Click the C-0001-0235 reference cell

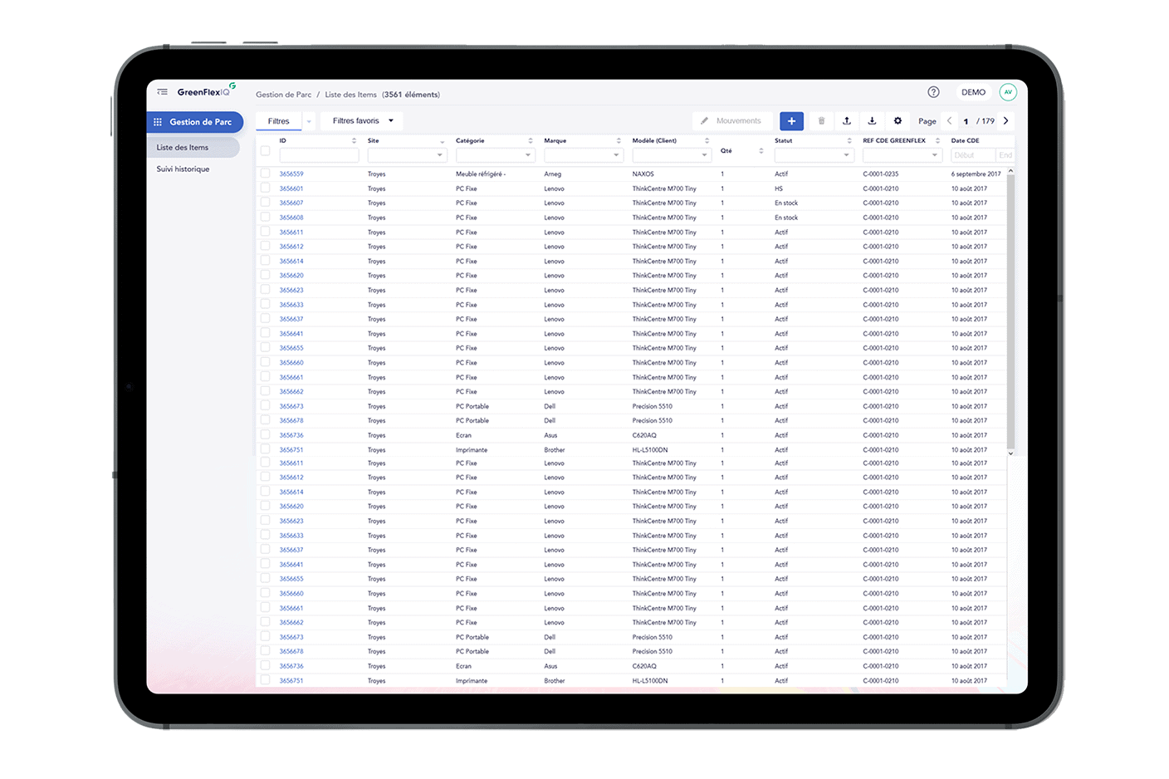click(881, 174)
